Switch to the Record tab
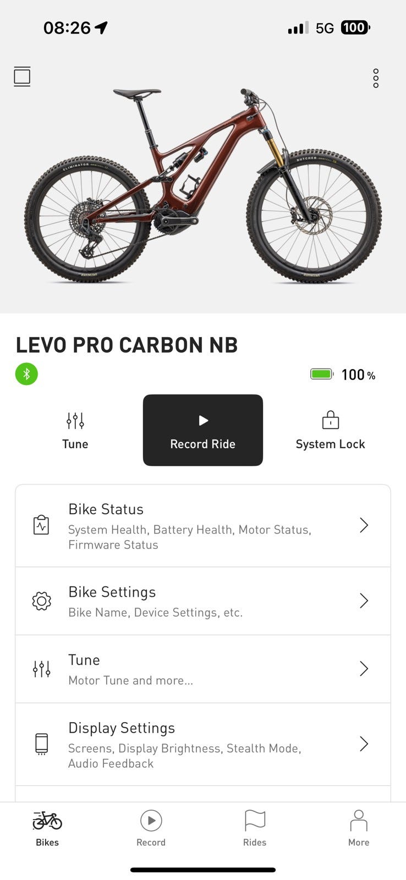Image resolution: width=406 pixels, height=880 pixels. pyautogui.click(x=151, y=828)
